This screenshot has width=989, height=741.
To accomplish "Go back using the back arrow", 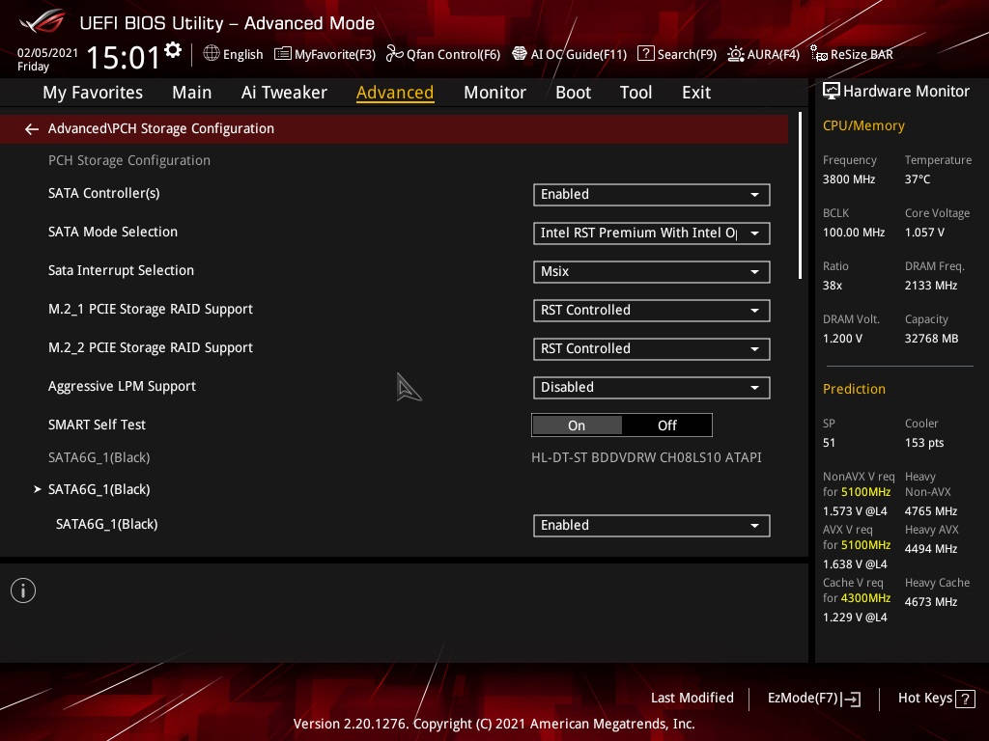I will coord(31,128).
